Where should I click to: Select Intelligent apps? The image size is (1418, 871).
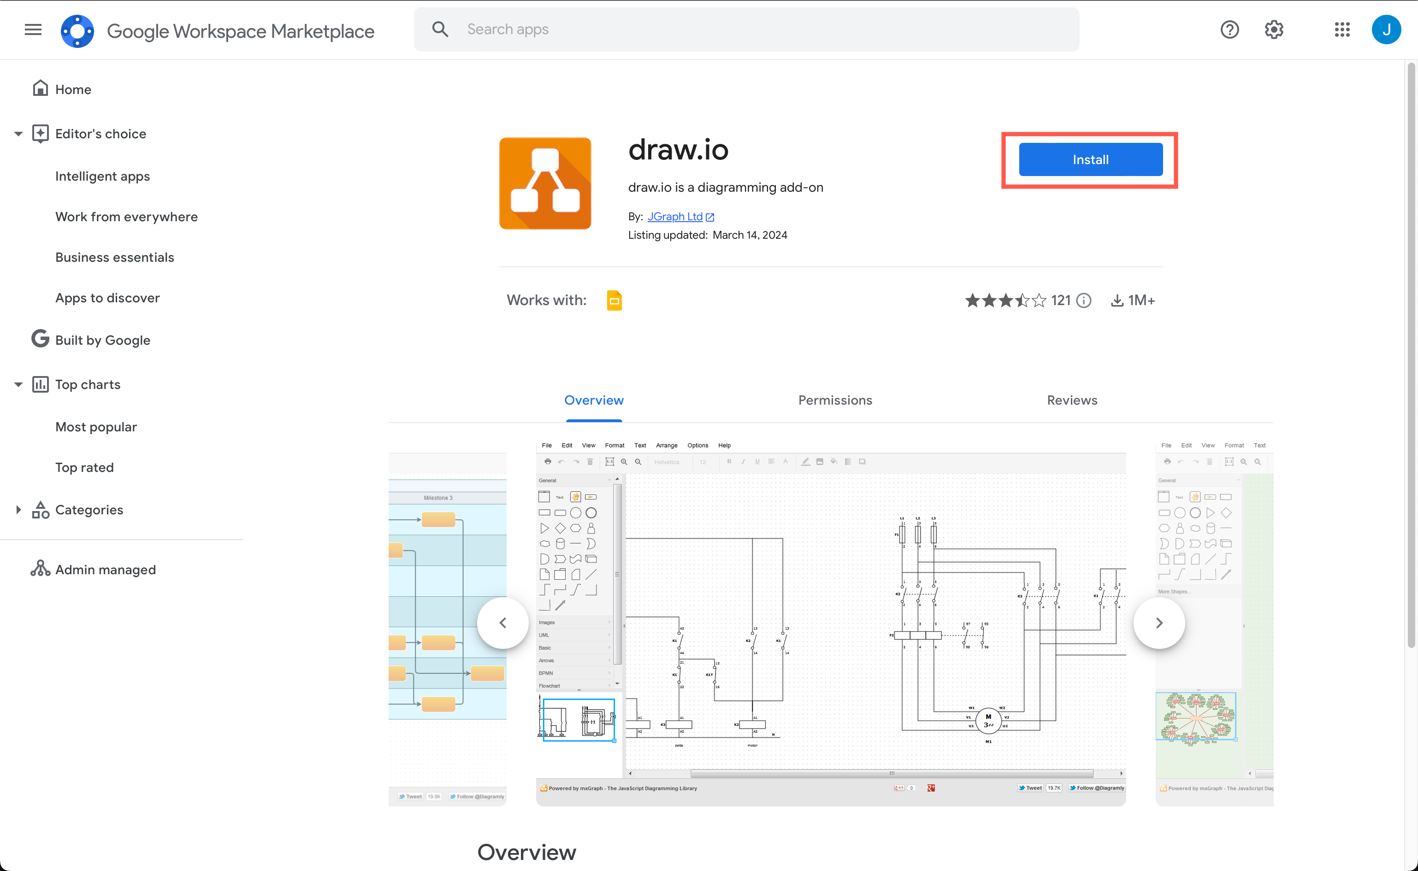(x=102, y=176)
